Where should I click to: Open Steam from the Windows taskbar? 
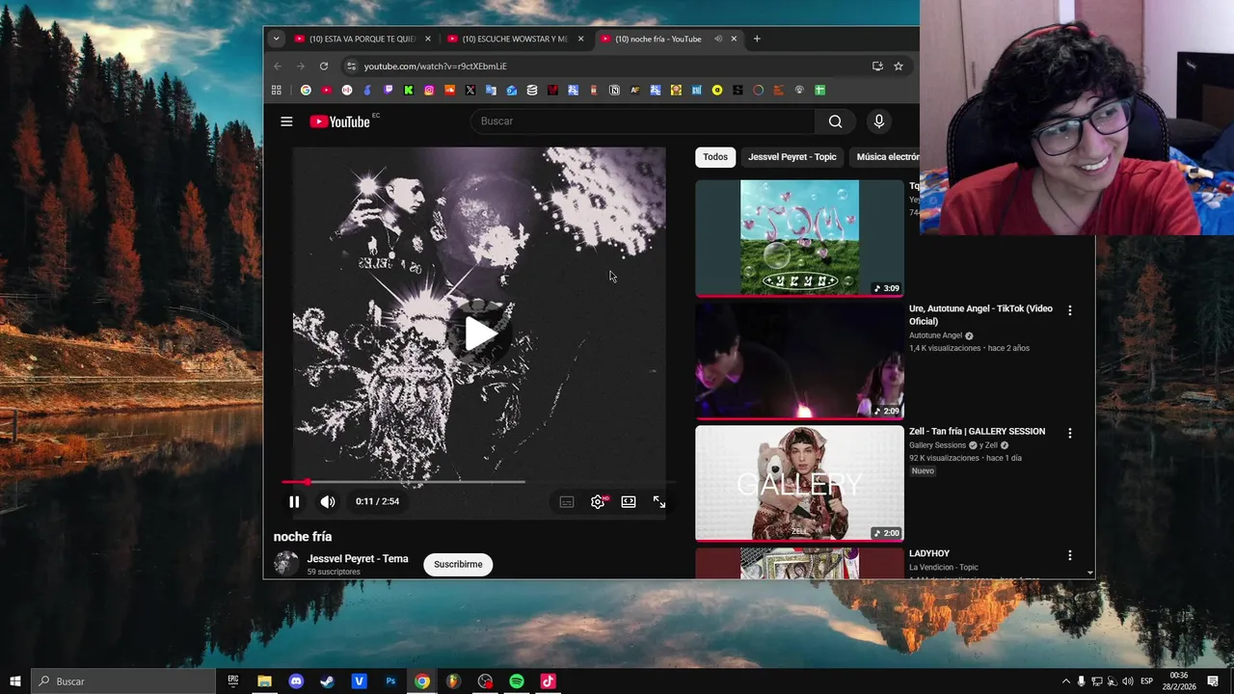tap(328, 681)
